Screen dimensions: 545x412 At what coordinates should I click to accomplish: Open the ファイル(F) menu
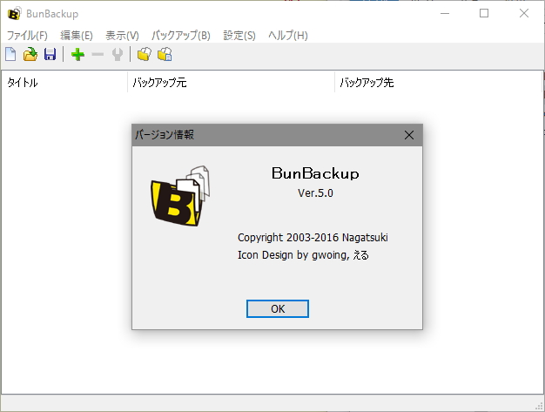pyautogui.click(x=27, y=36)
